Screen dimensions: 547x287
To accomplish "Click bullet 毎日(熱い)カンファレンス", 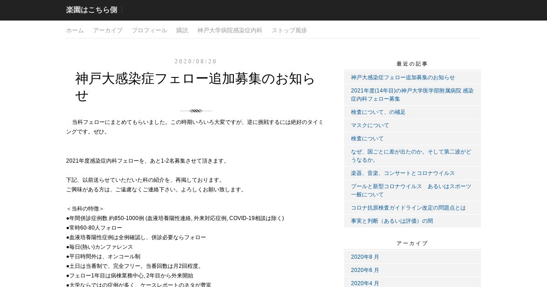I will point(99,247).
